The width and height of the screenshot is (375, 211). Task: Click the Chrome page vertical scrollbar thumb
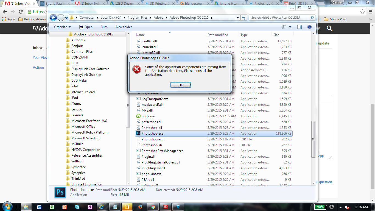373,146
